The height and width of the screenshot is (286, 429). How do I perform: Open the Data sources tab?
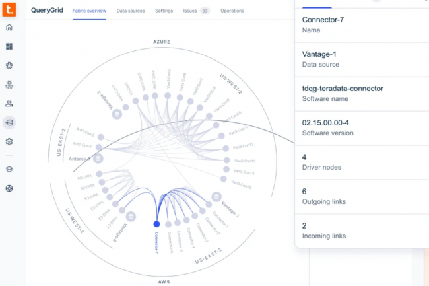click(x=131, y=11)
